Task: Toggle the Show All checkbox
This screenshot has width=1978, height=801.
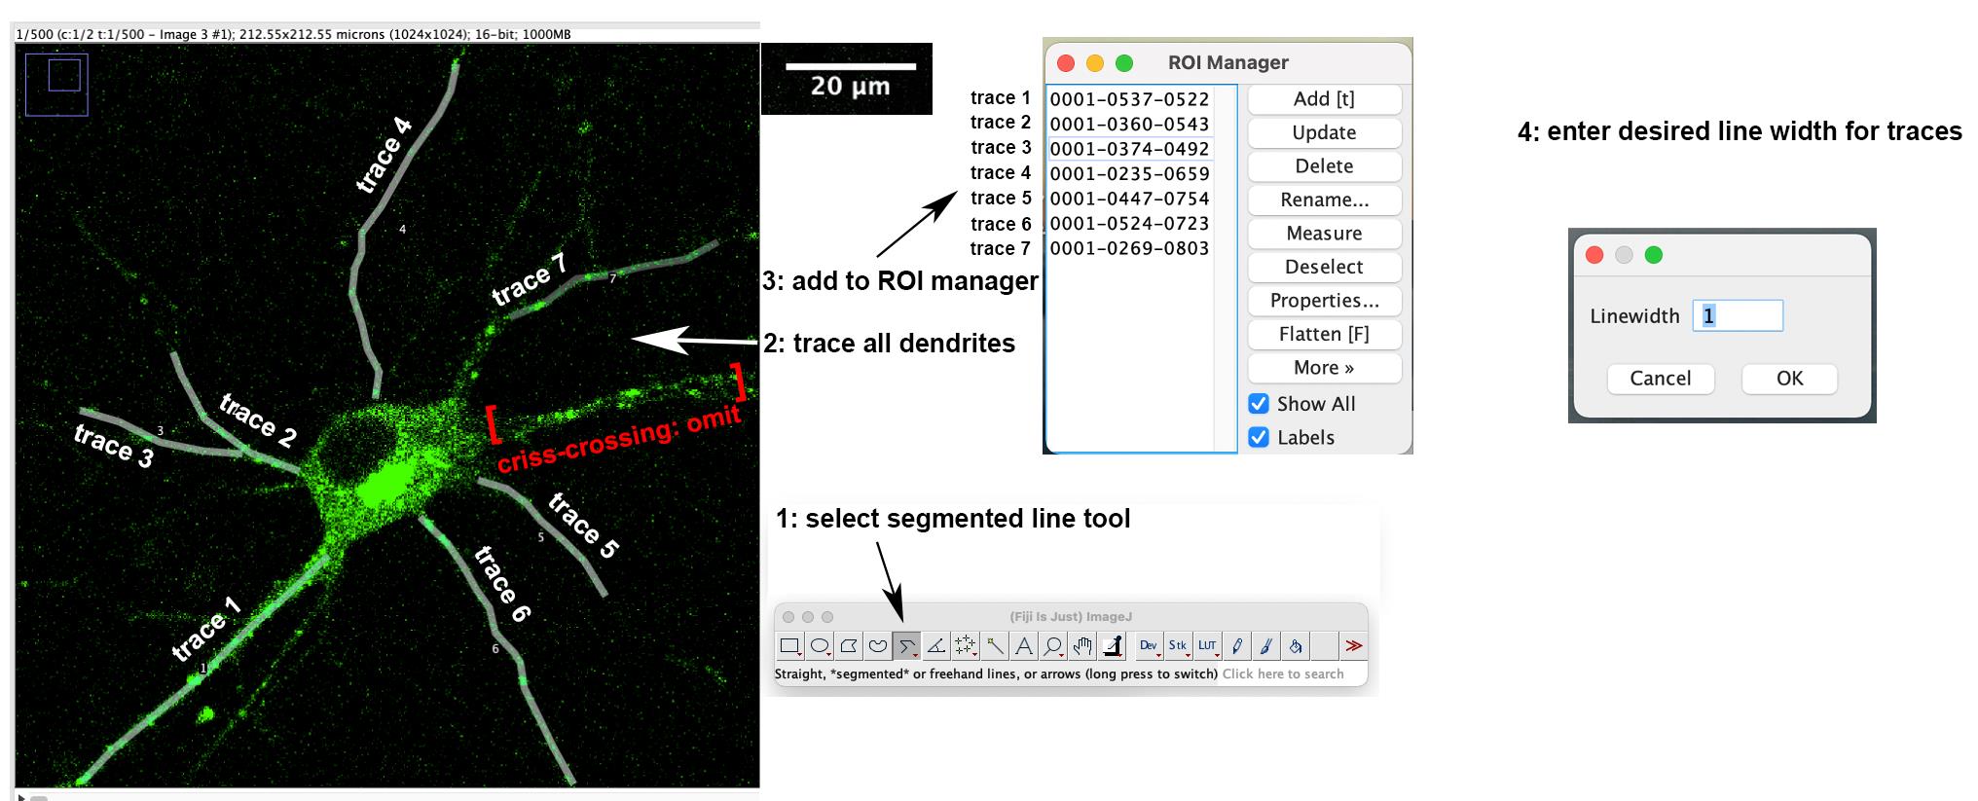Action: click(x=1259, y=404)
